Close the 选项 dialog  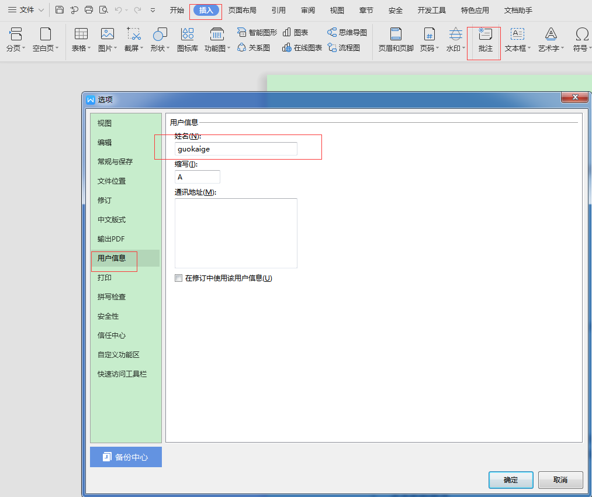point(574,97)
